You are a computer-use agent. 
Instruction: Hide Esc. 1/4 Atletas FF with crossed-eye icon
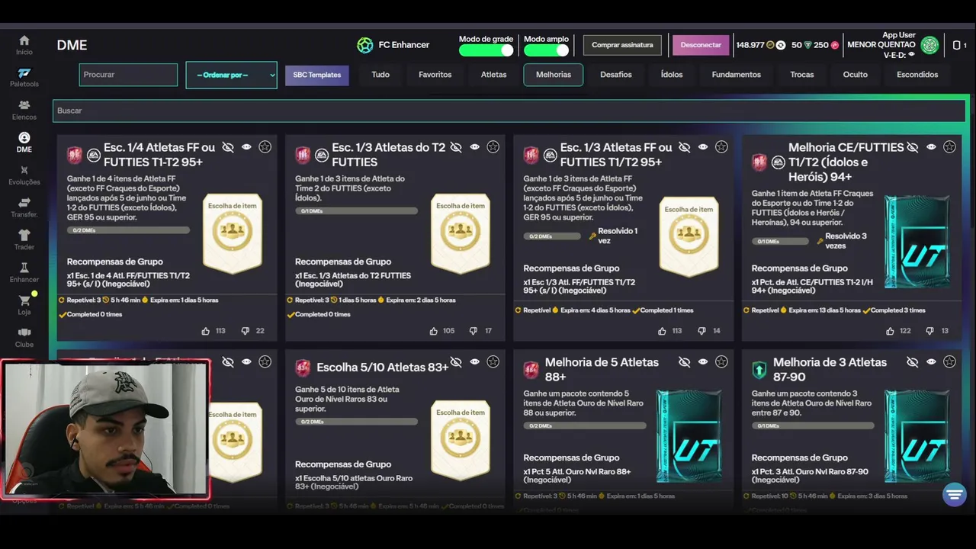tap(228, 147)
